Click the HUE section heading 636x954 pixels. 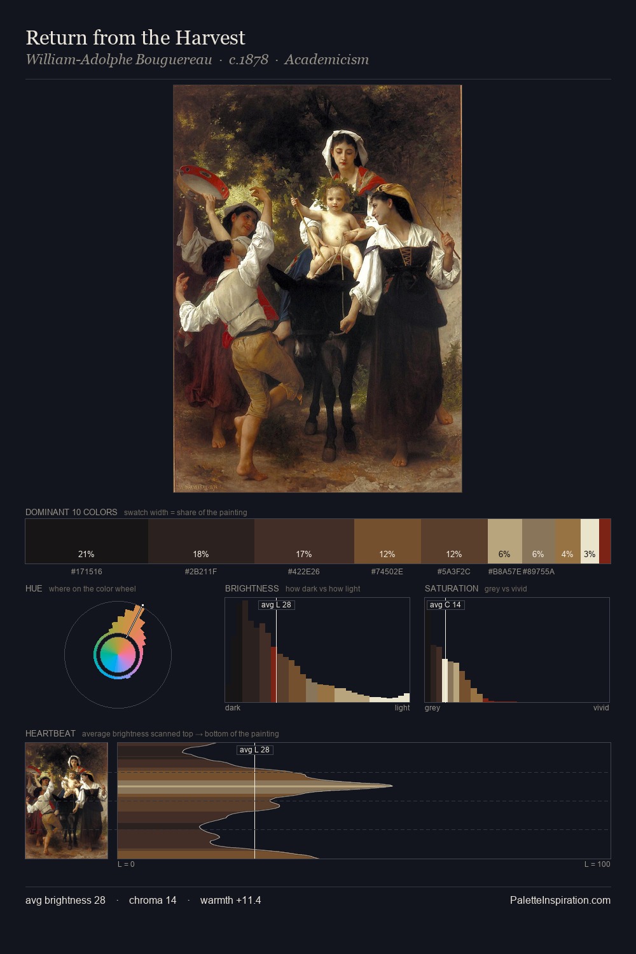tap(34, 588)
